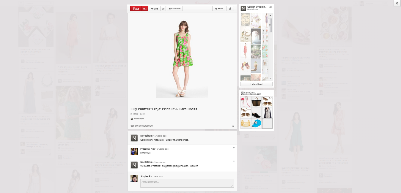Image resolution: width=401 pixels, height=193 pixels.
Task: Open the striped tote bag pin thumbnail
Action: (x=257, y=102)
